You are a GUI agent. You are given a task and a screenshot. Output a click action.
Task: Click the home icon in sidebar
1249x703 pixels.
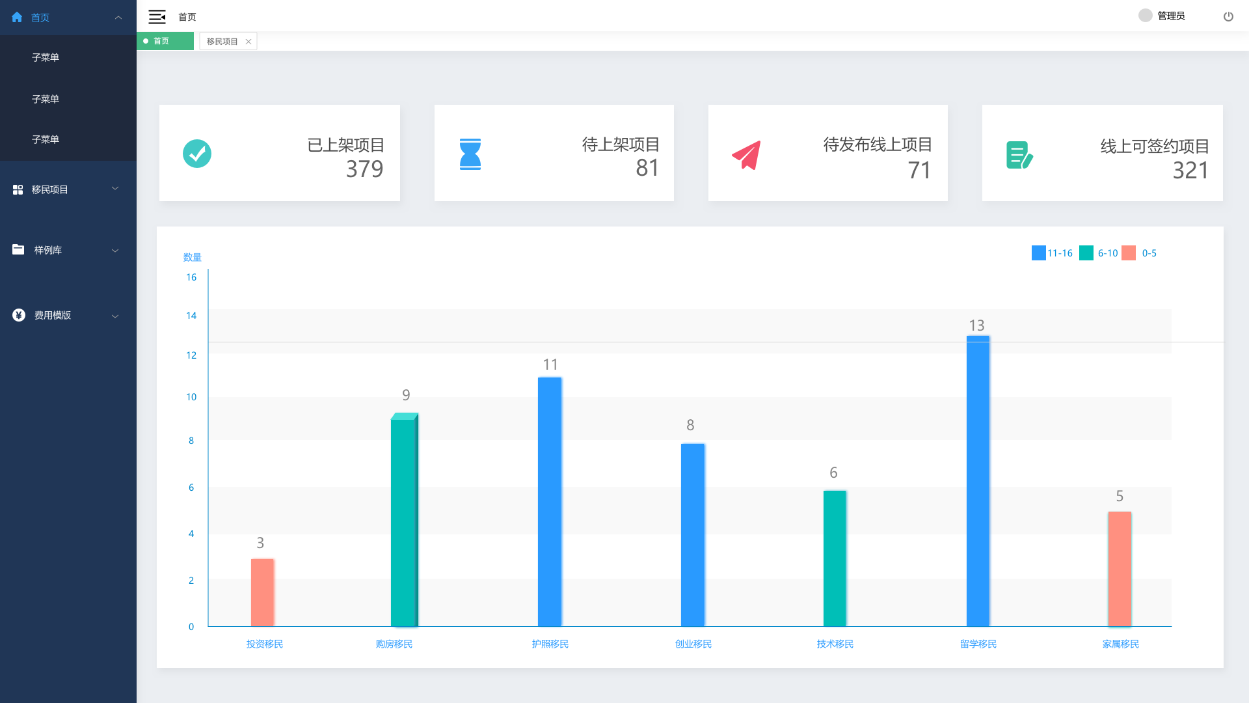pyautogui.click(x=17, y=18)
